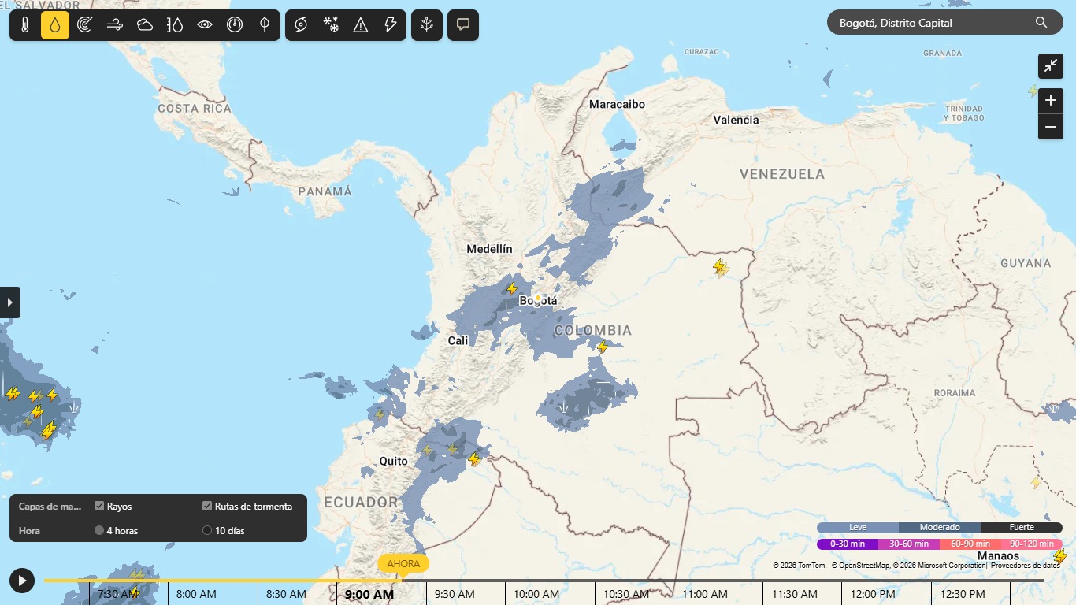Show the wind layer
The height and width of the screenshot is (605, 1076).
[115, 25]
